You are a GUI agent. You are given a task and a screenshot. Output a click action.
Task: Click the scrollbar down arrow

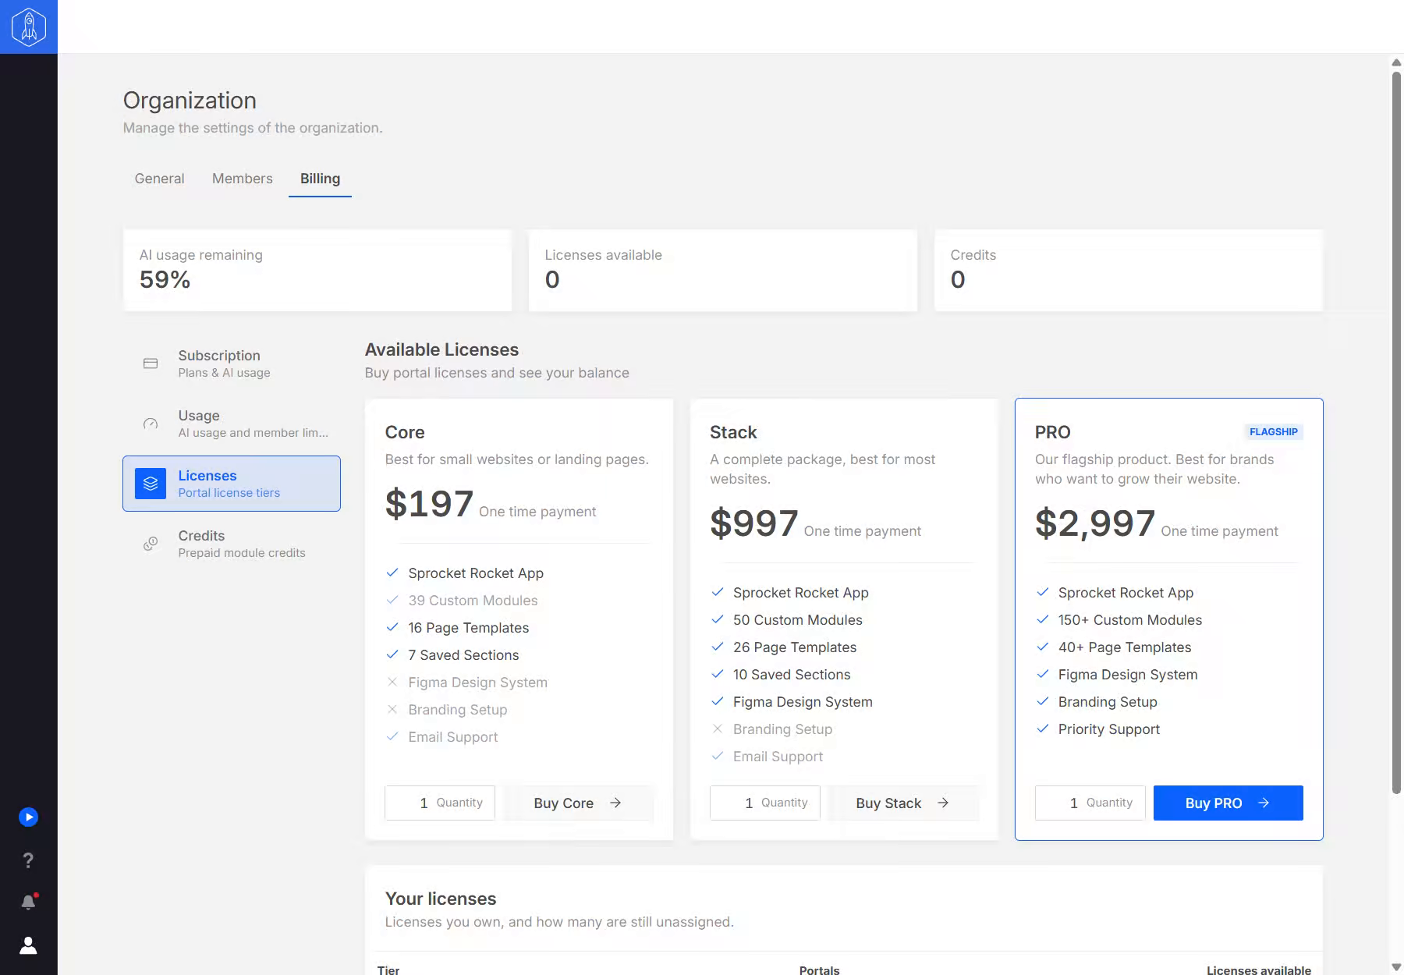1396,967
